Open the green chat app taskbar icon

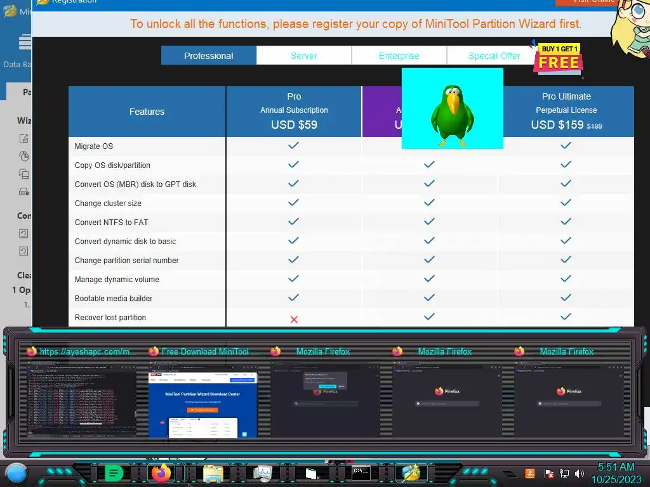pos(114,473)
